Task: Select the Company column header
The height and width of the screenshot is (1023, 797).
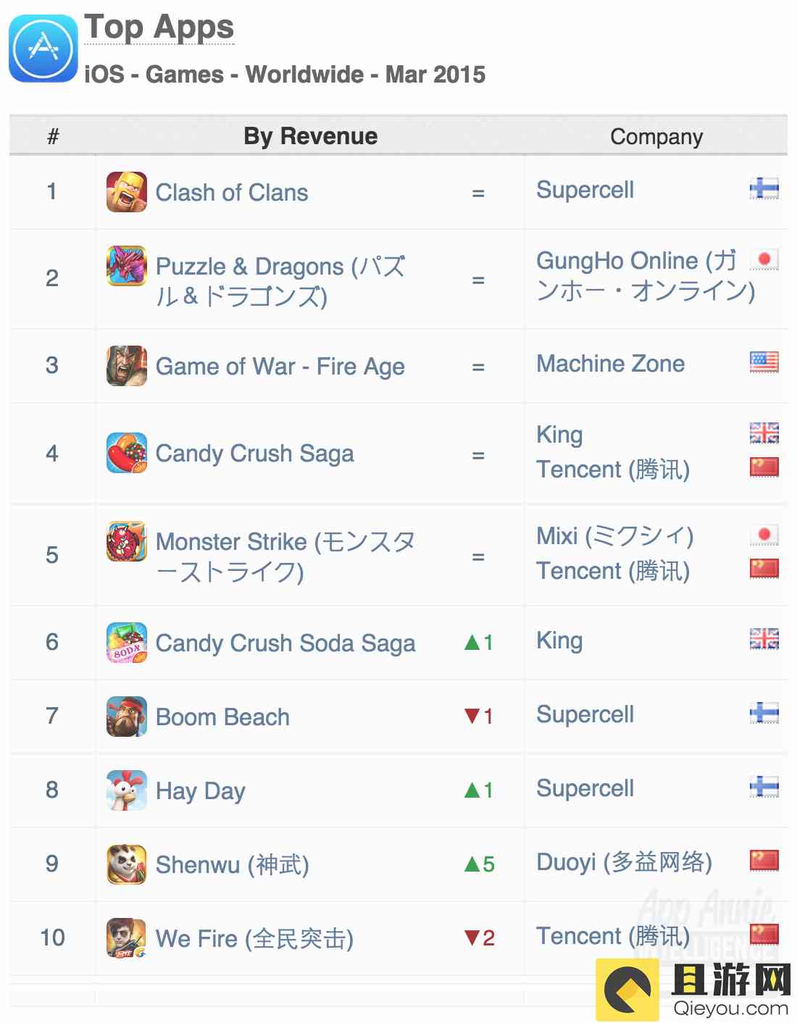Action: [656, 137]
